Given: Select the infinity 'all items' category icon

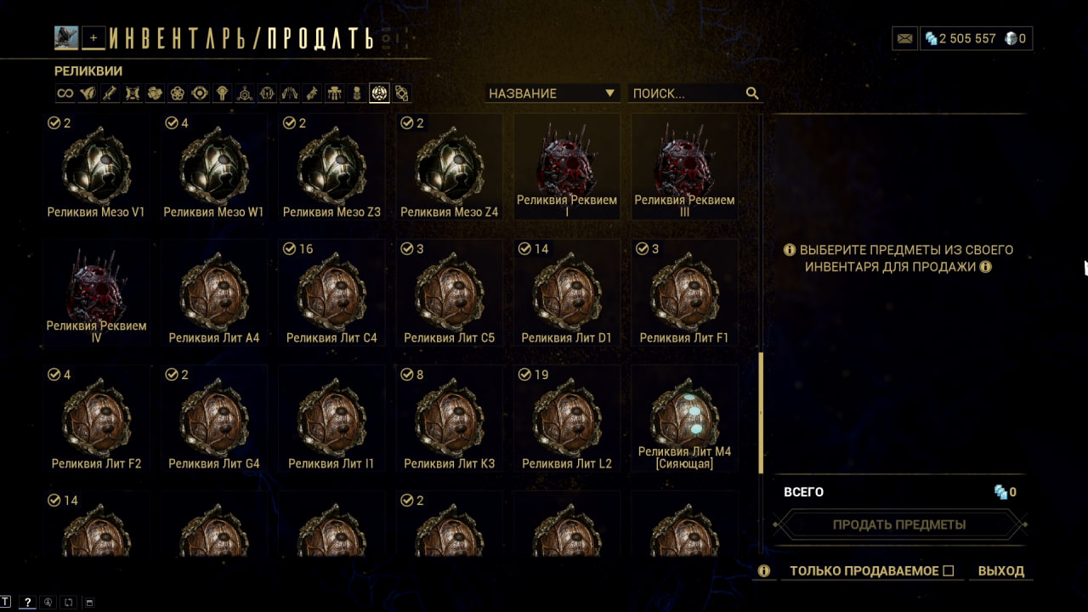Looking at the screenshot, I should pos(65,93).
